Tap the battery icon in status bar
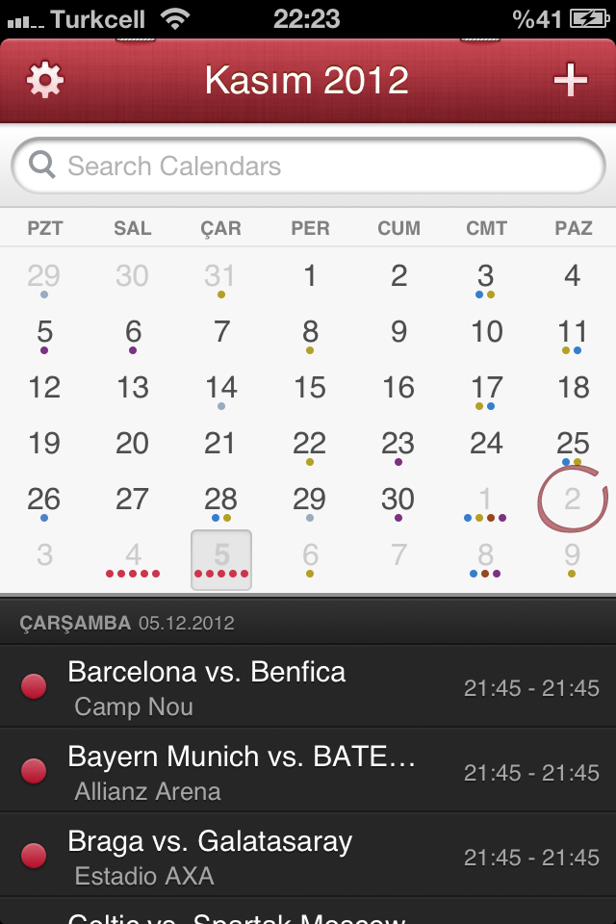This screenshot has height=924, width=616. pos(589,19)
